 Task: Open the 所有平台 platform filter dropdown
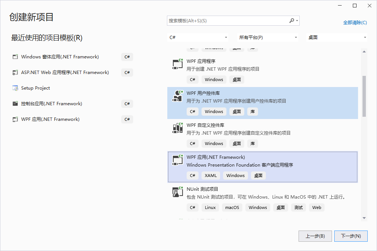[x=268, y=38]
